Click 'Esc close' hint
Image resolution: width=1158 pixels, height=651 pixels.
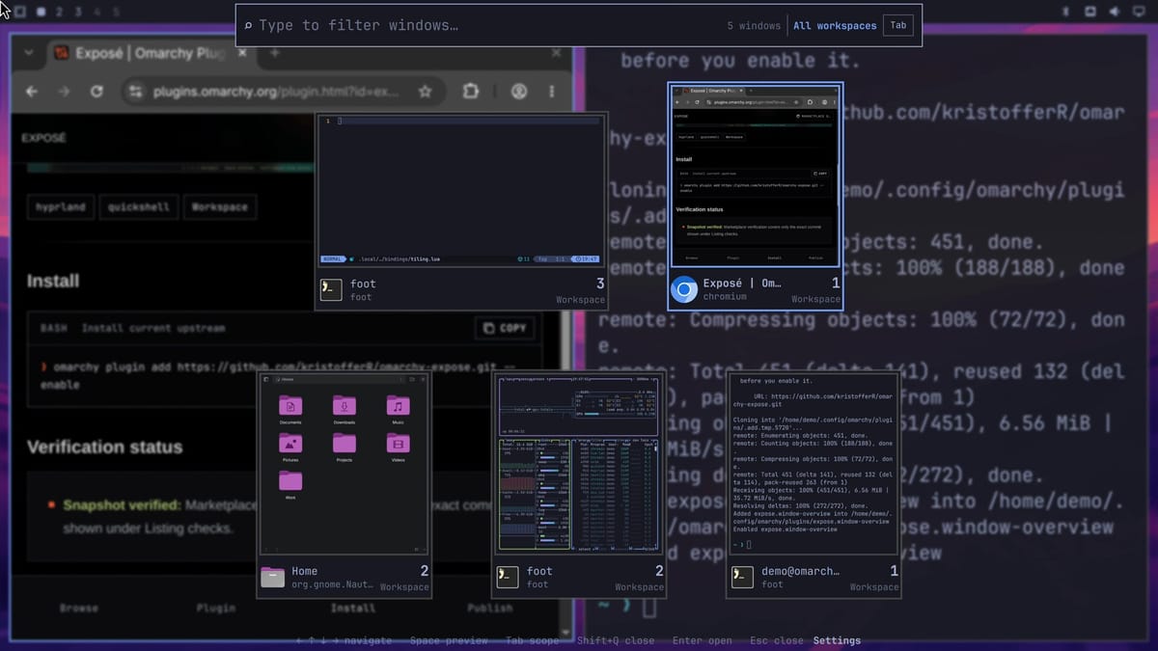pyautogui.click(x=776, y=640)
